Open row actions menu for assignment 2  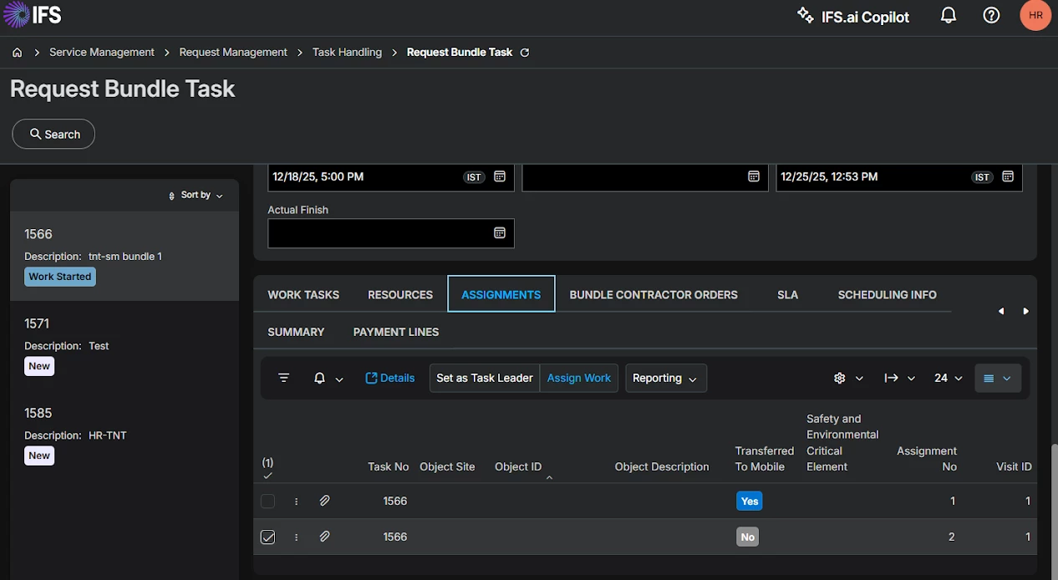pos(296,537)
